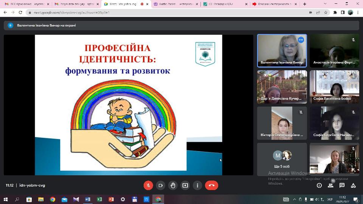Image resolution: width=363 pixels, height=204 pixels.
Task: Select Вікторія Олександрівна video tile
Action: (282, 123)
